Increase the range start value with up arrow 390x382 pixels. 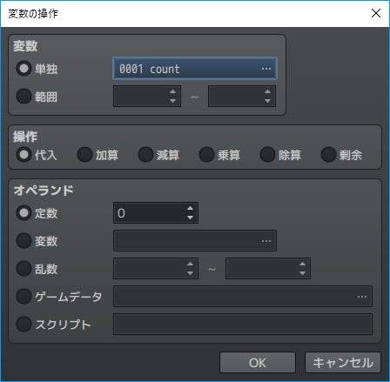pos(173,91)
